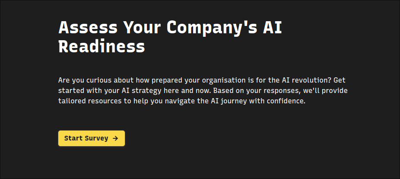Screen dimensions: 400x179
Task: Click the phrase "Based on your responses"
Action: (257, 91)
